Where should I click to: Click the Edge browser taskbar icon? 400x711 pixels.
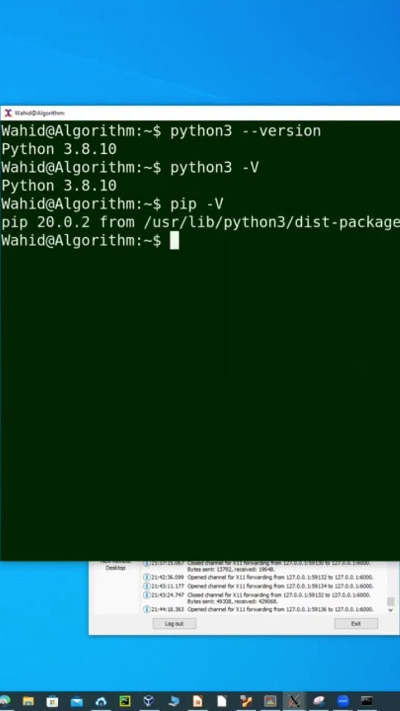pos(4,701)
